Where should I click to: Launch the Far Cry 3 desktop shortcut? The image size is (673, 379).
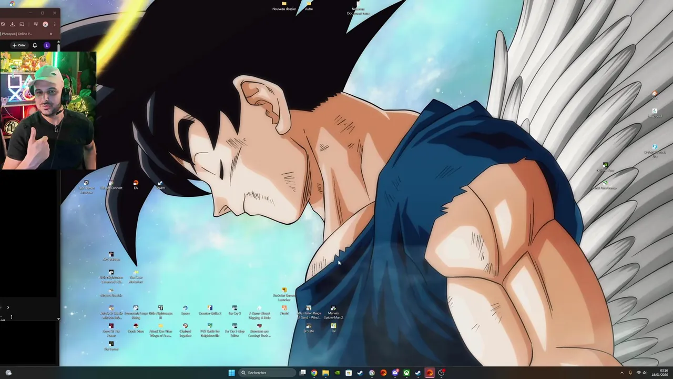(234, 311)
